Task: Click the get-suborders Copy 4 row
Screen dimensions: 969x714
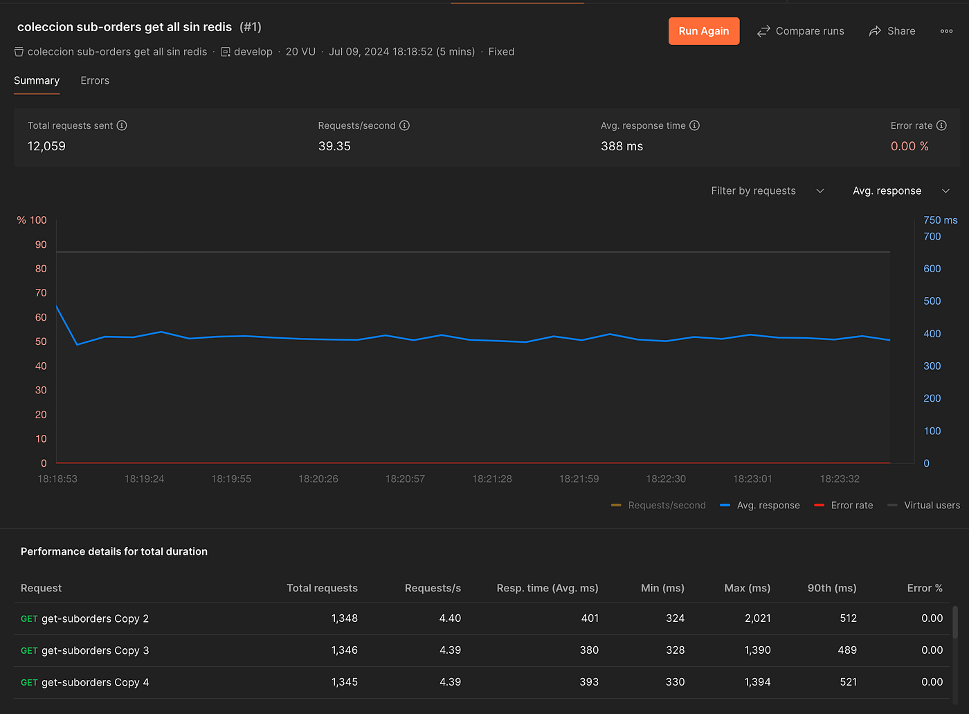Action: tap(482, 682)
